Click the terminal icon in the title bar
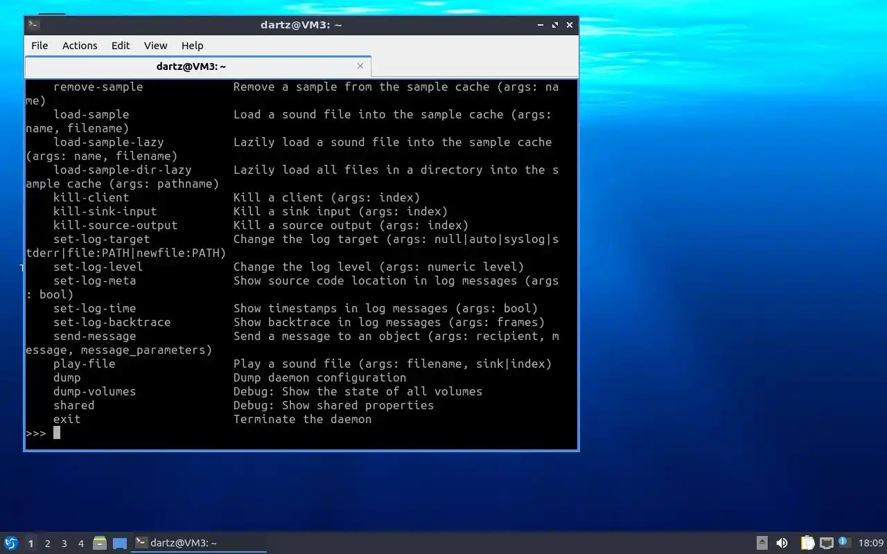 (x=34, y=25)
